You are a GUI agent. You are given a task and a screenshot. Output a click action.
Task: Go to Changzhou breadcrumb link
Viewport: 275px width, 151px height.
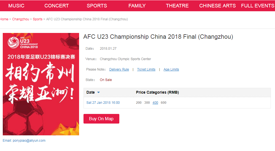tap(21, 19)
